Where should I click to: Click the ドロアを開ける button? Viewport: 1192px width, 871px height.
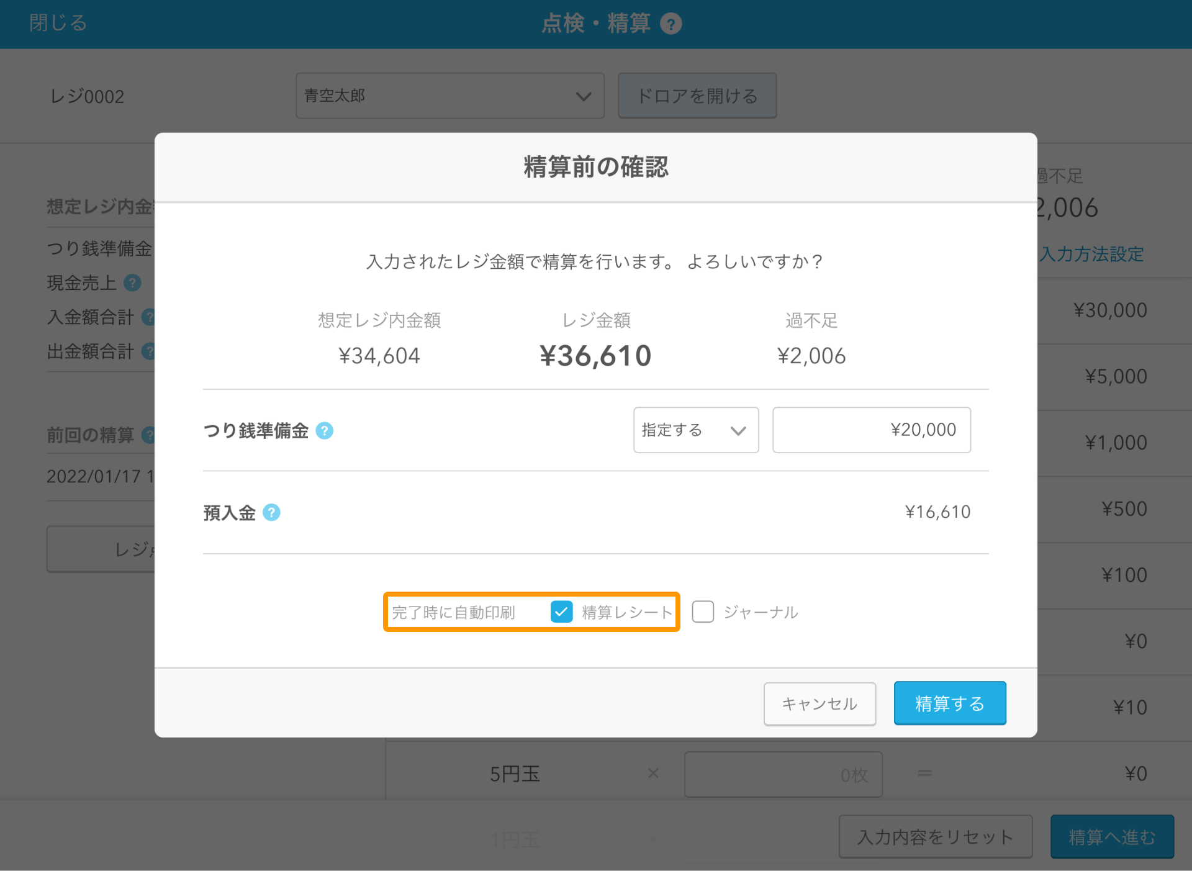[697, 96]
